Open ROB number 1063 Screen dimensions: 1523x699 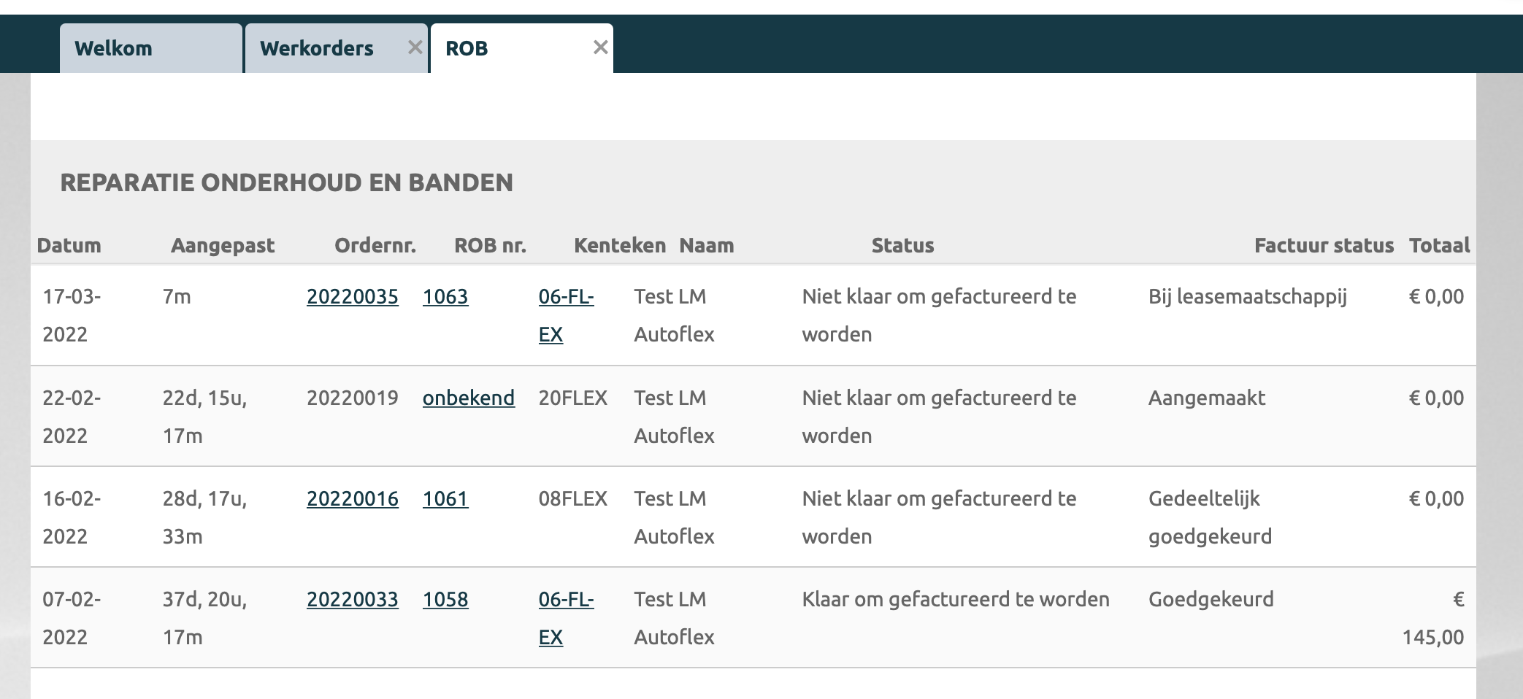(x=445, y=297)
